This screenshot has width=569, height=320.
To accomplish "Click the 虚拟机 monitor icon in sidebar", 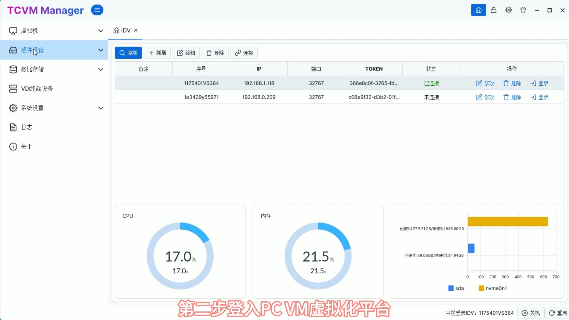I will click(13, 31).
